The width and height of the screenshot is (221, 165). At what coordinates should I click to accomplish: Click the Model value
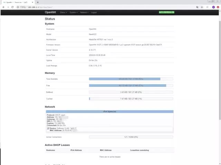pyautogui.click(x=93, y=34)
